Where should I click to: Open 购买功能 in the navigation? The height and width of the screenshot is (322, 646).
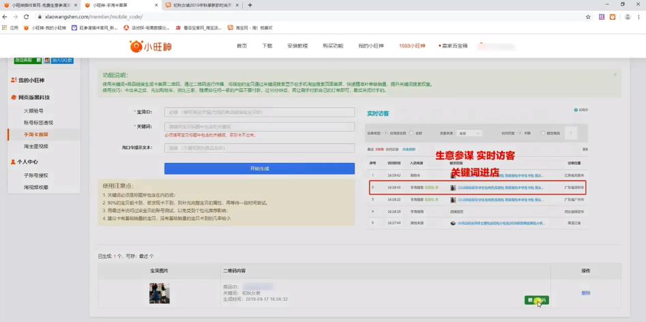coord(333,46)
